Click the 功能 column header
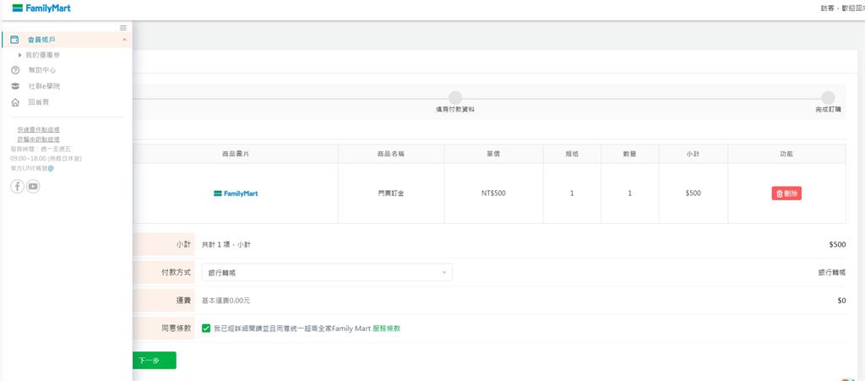Viewport: 865px width, 381px height. [x=786, y=155]
